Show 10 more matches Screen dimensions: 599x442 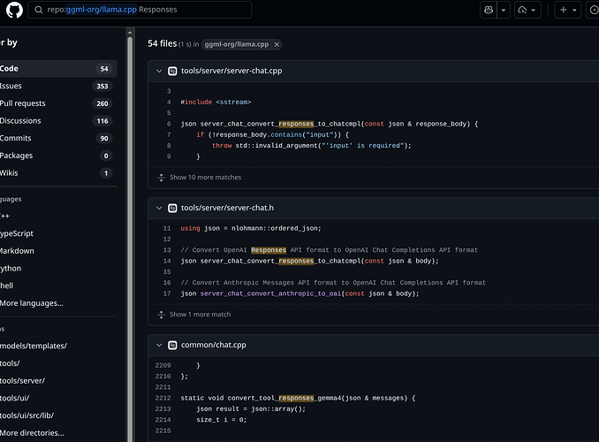[x=205, y=178]
